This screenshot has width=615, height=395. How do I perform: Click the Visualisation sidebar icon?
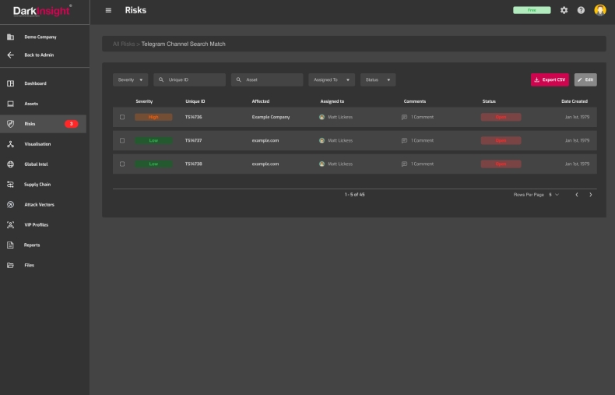click(x=11, y=144)
